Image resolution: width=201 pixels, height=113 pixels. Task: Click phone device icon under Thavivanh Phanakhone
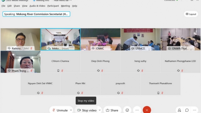pyautogui.click(x=158, y=93)
